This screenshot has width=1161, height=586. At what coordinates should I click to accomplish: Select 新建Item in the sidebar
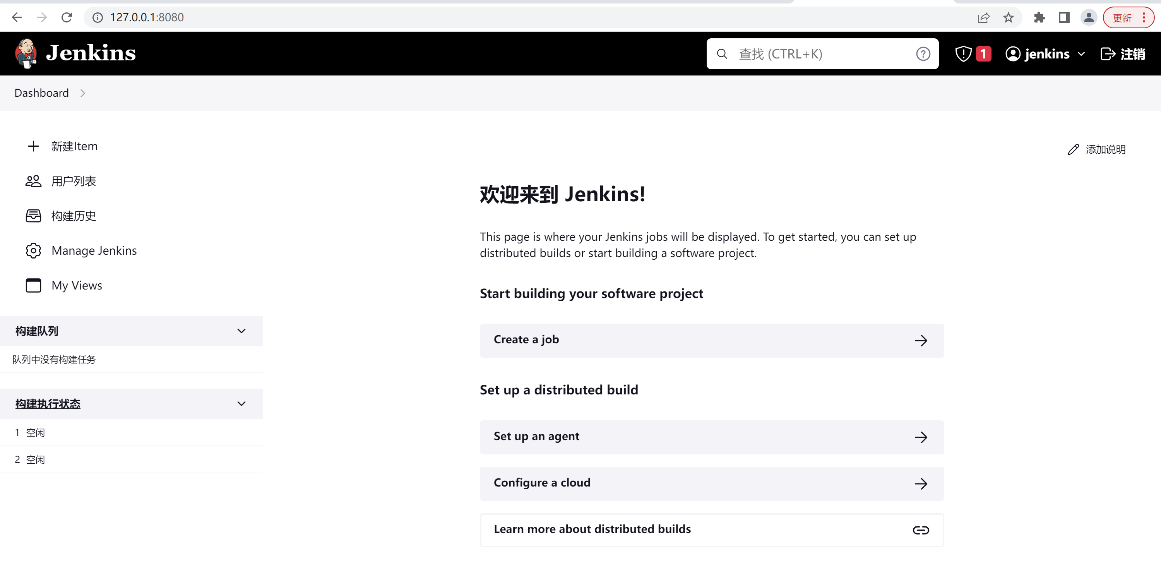[x=74, y=146]
